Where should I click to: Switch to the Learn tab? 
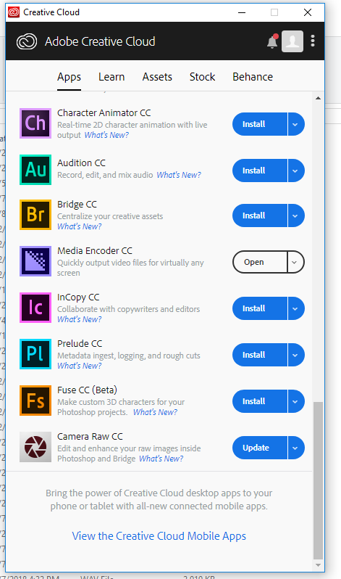pyautogui.click(x=111, y=77)
